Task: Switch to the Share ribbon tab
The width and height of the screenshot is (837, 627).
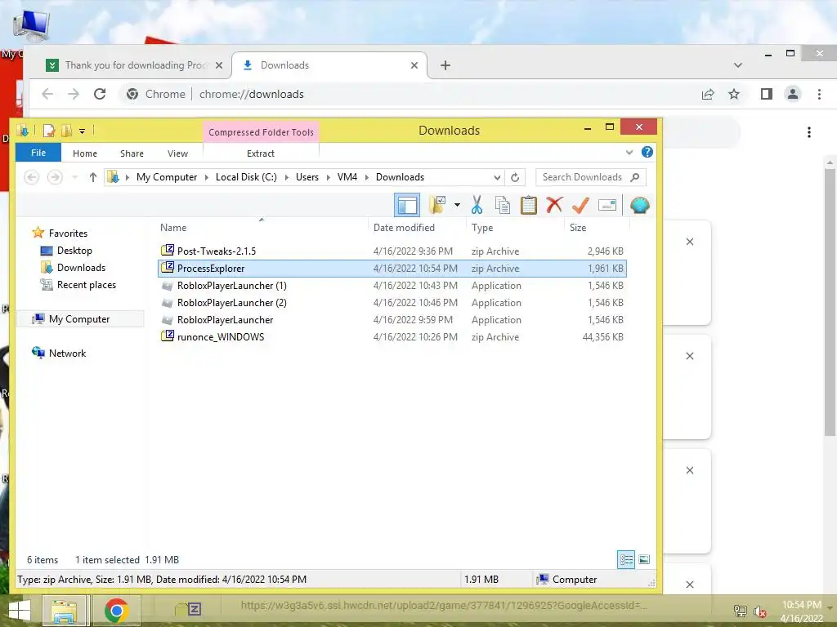Action: [132, 153]
